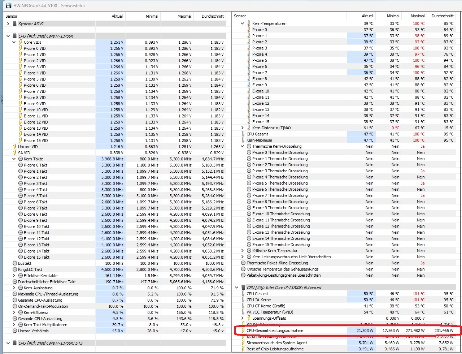Click the clock icon of Ring/LLC Takt
This screenshot has height=354, width=462.
coord(15,269)
